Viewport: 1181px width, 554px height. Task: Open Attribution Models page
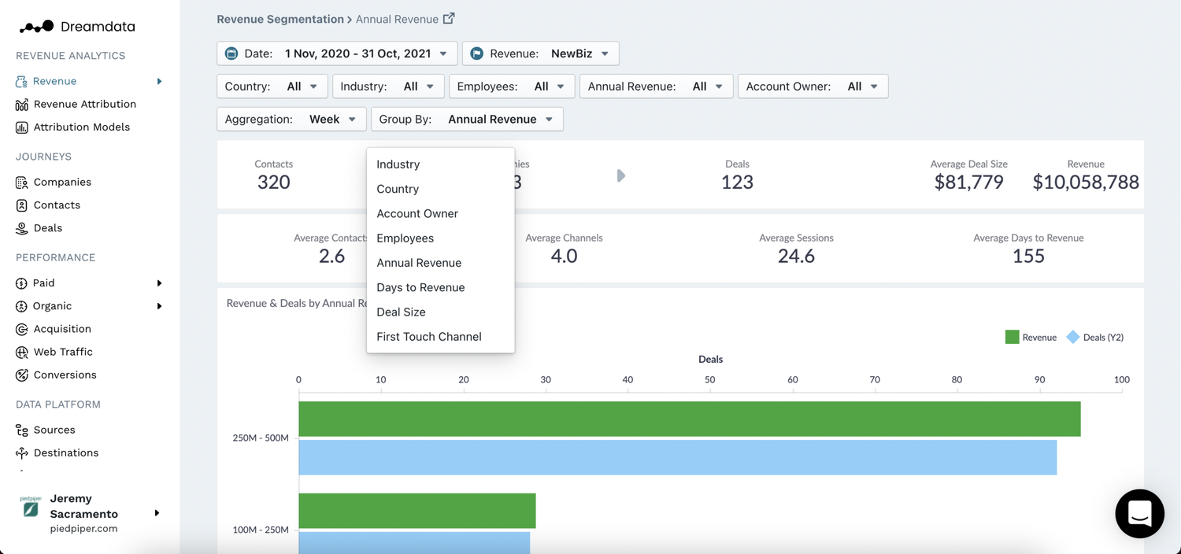click(82, 127)
